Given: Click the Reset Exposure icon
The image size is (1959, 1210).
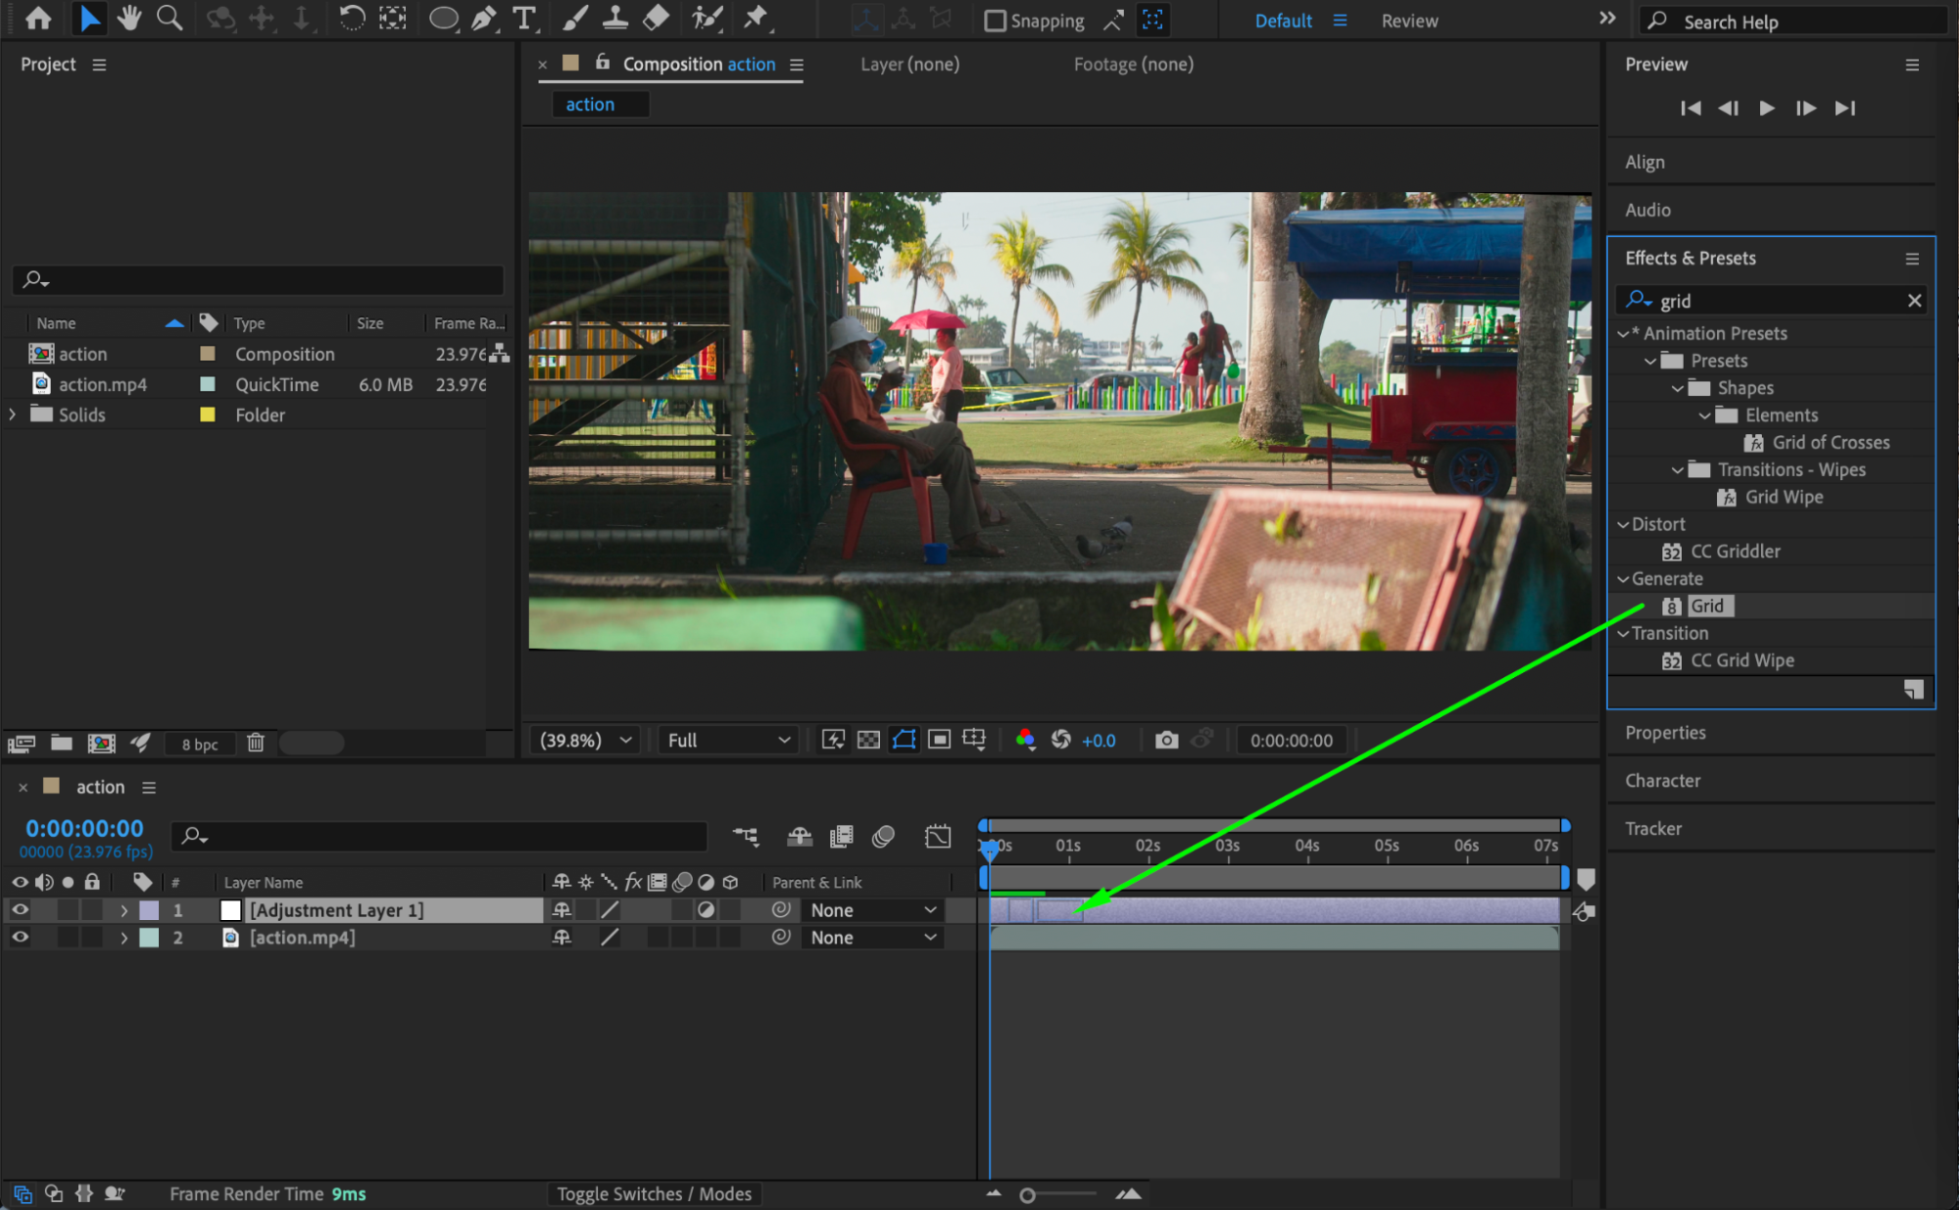Looking at the screenshot, I should [x=1061, y=740].
